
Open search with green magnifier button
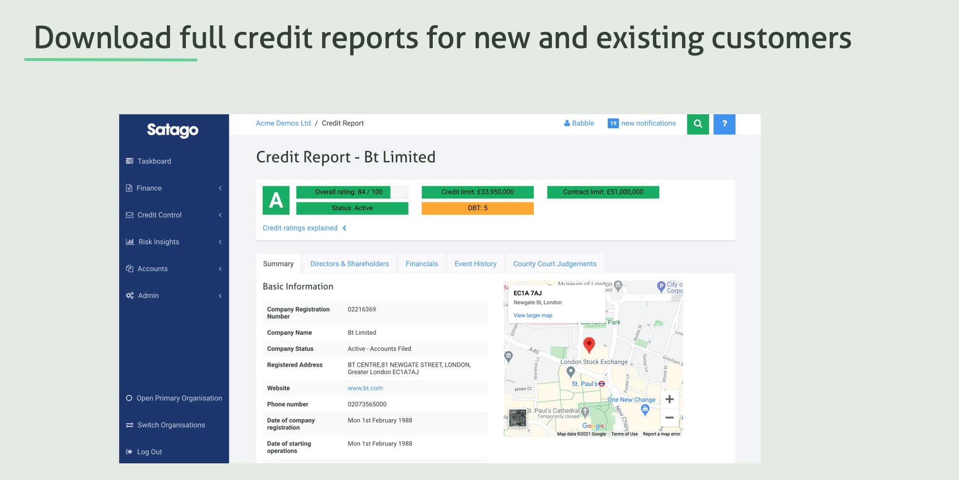pyautogui.click(x=698, y=124)
